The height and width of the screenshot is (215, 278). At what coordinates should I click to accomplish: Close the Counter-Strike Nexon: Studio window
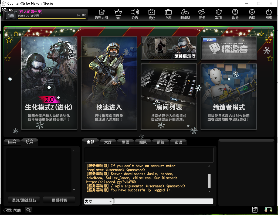(x=271, y=3)
